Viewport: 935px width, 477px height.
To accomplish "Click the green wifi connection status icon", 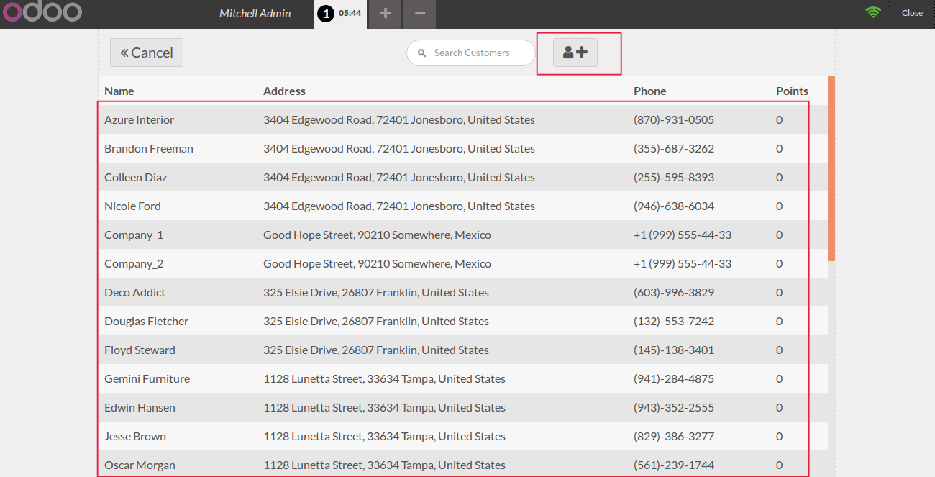I will 873,13.
